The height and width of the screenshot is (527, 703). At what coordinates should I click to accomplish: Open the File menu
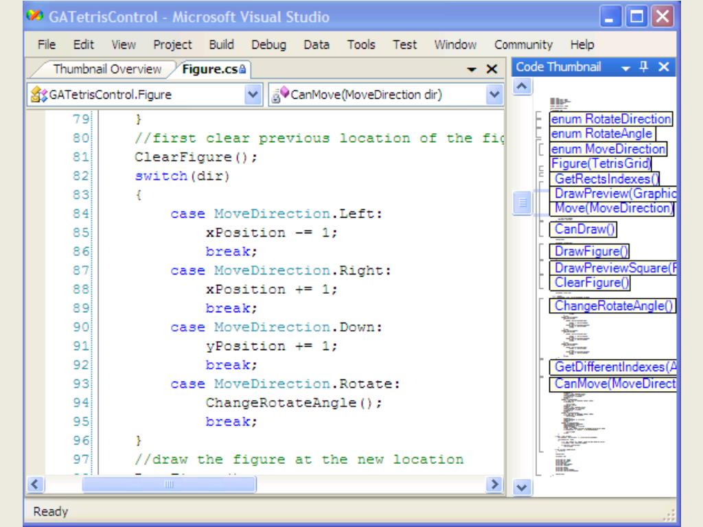[x=47, y=45]
